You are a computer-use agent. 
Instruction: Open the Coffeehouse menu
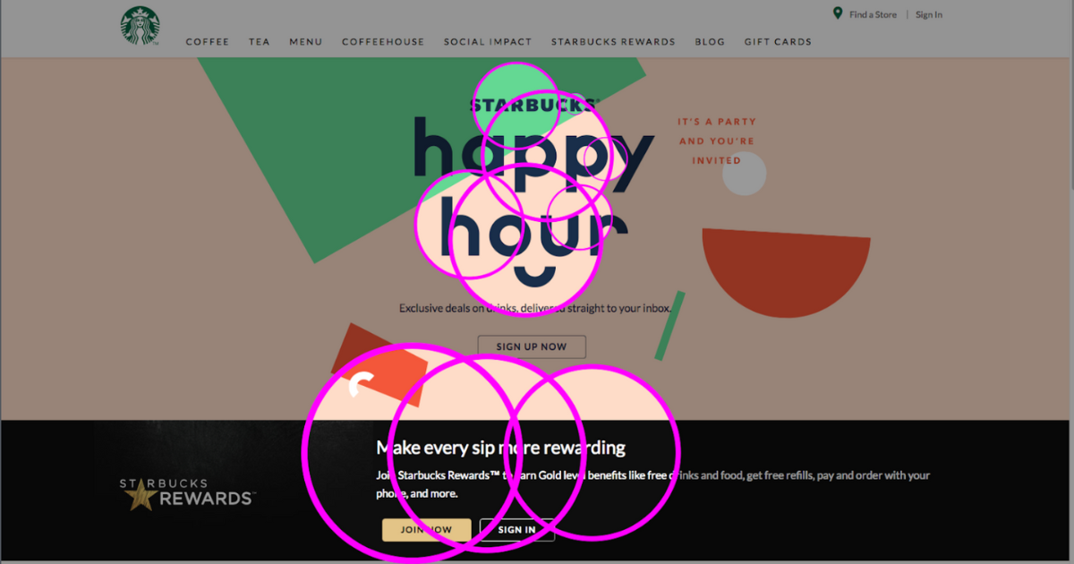(383, 42)
